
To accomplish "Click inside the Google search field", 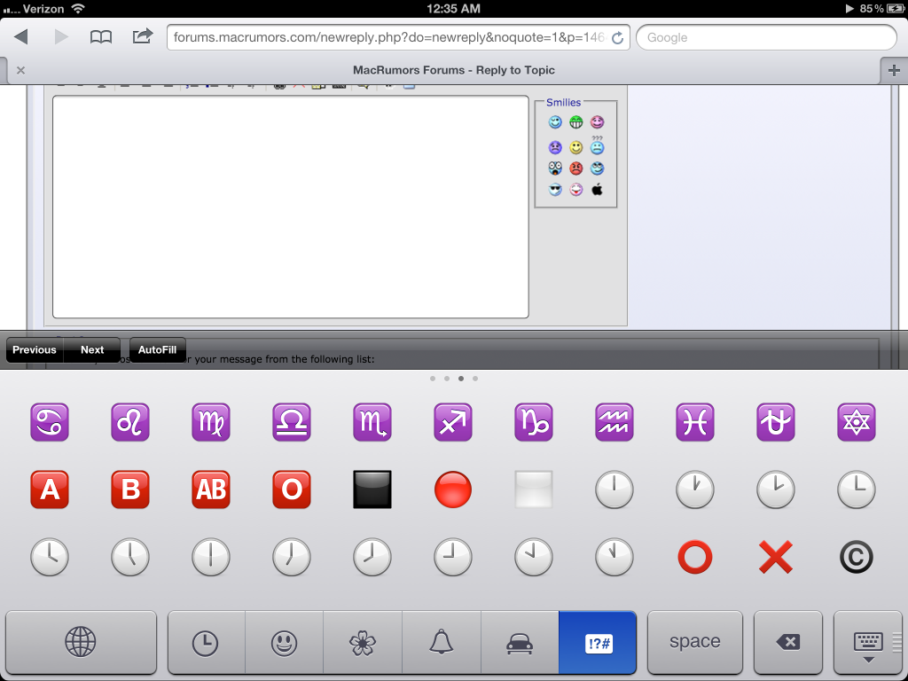I will click(766, 37).
